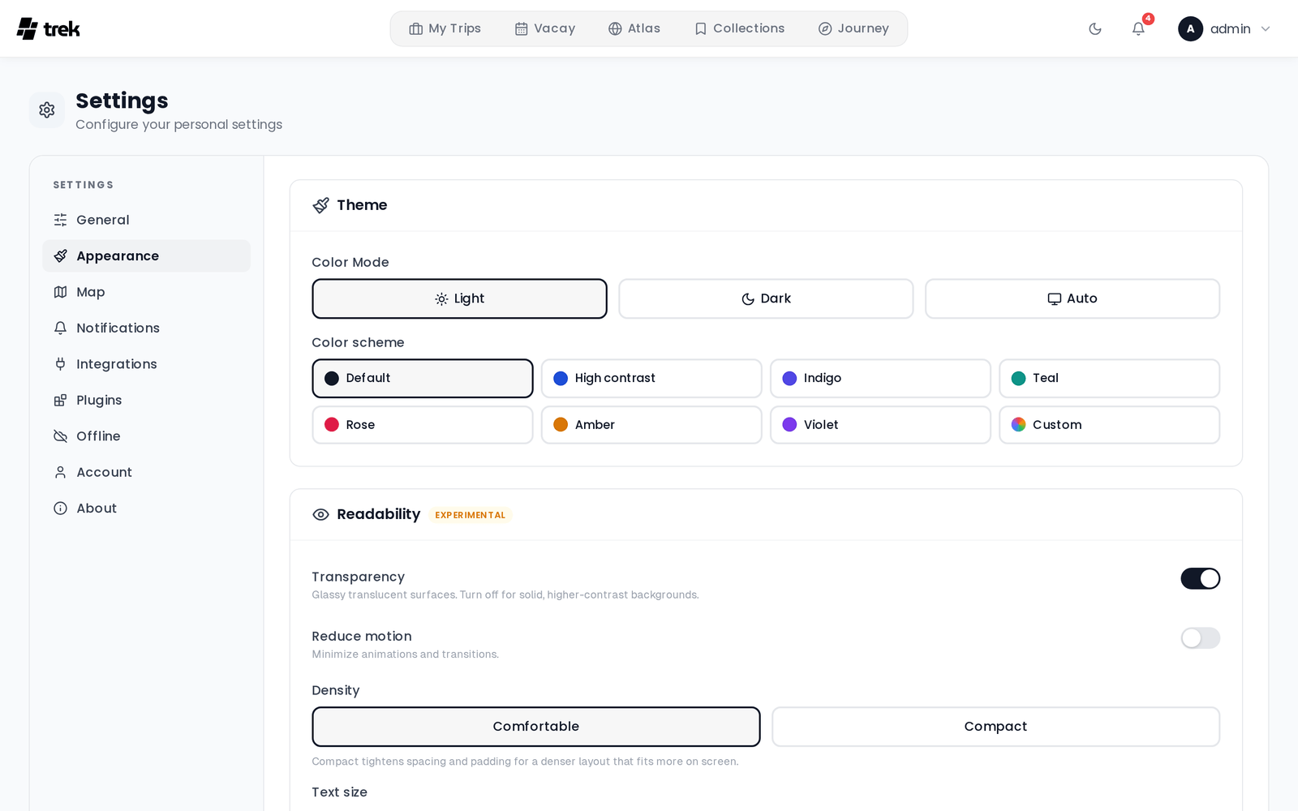Navigate to the Journey tab
The height and width of the screenshot is (811, 1298).
pyautogui.click(x=853, y=28)
